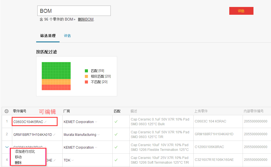This screenshot has width=271, height=167.
Task: Click the red 评估 button
Action: 241,11
